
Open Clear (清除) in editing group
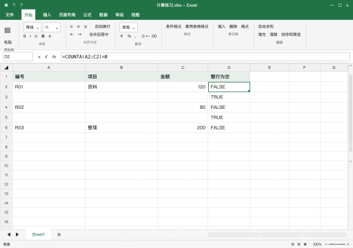(274, 34)
